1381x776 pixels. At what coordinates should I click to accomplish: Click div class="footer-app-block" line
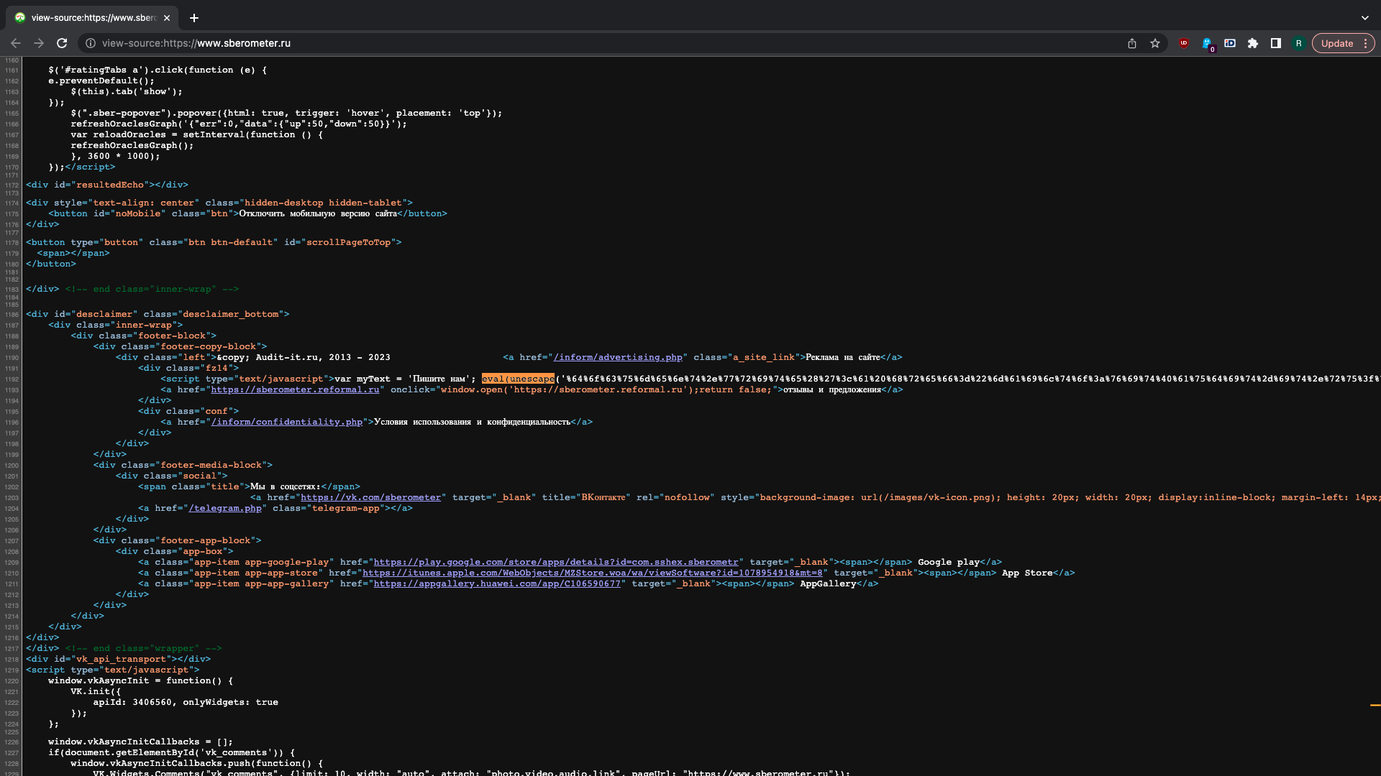pos(177,540)
